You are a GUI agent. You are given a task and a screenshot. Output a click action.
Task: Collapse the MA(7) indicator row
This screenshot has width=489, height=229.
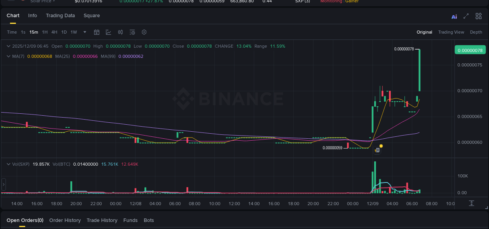click(x=8, y=56)
